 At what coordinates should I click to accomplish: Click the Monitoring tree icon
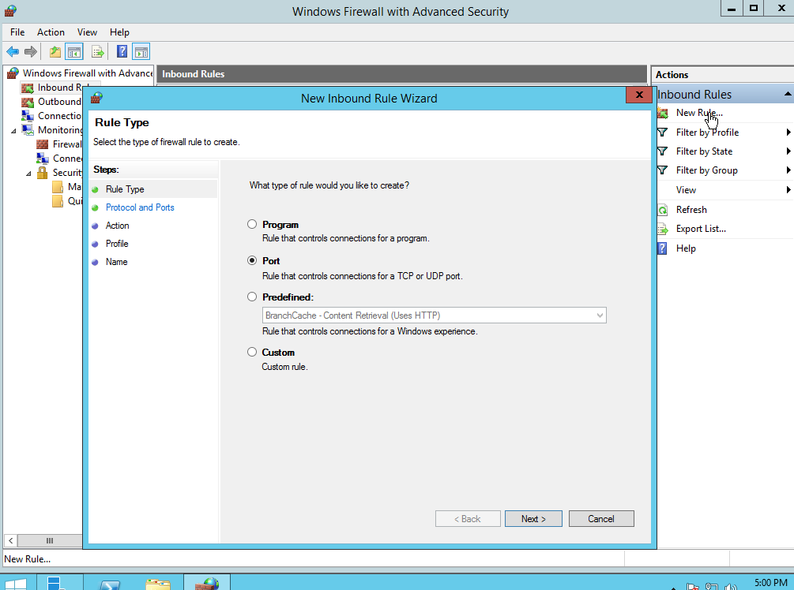tap(28, 130)
